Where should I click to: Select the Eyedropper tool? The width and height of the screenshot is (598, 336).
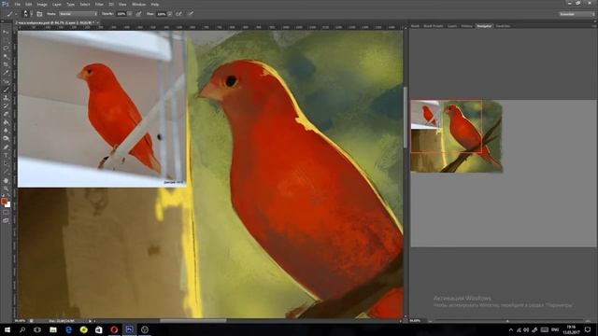coord(6,73)
